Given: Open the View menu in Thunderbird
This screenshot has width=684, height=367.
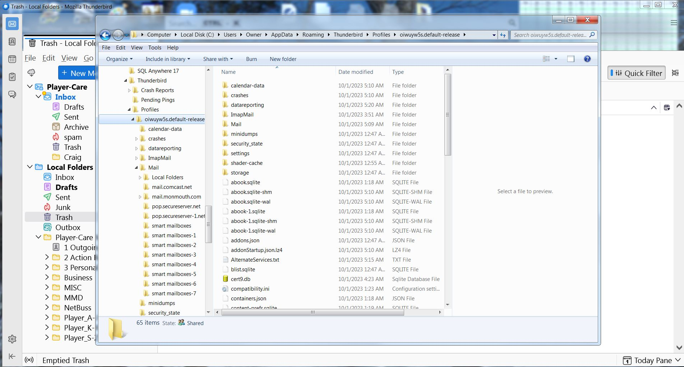Looking at the screenshot, I should 69,58.
